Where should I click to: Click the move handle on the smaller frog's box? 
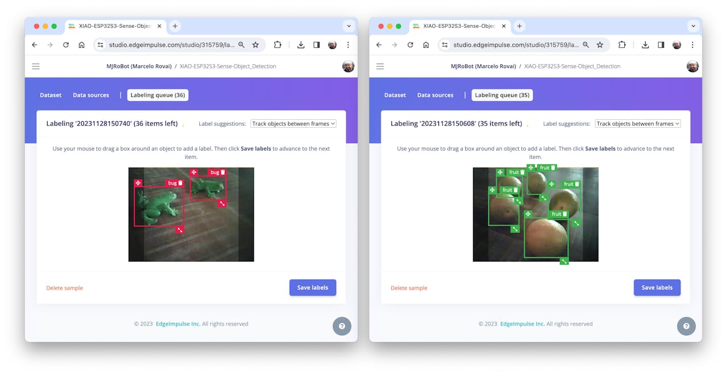click(x=194, y=172)
